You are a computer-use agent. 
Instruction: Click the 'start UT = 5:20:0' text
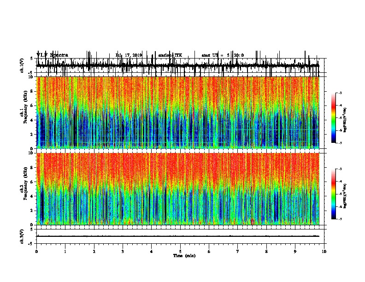(223, 55)
